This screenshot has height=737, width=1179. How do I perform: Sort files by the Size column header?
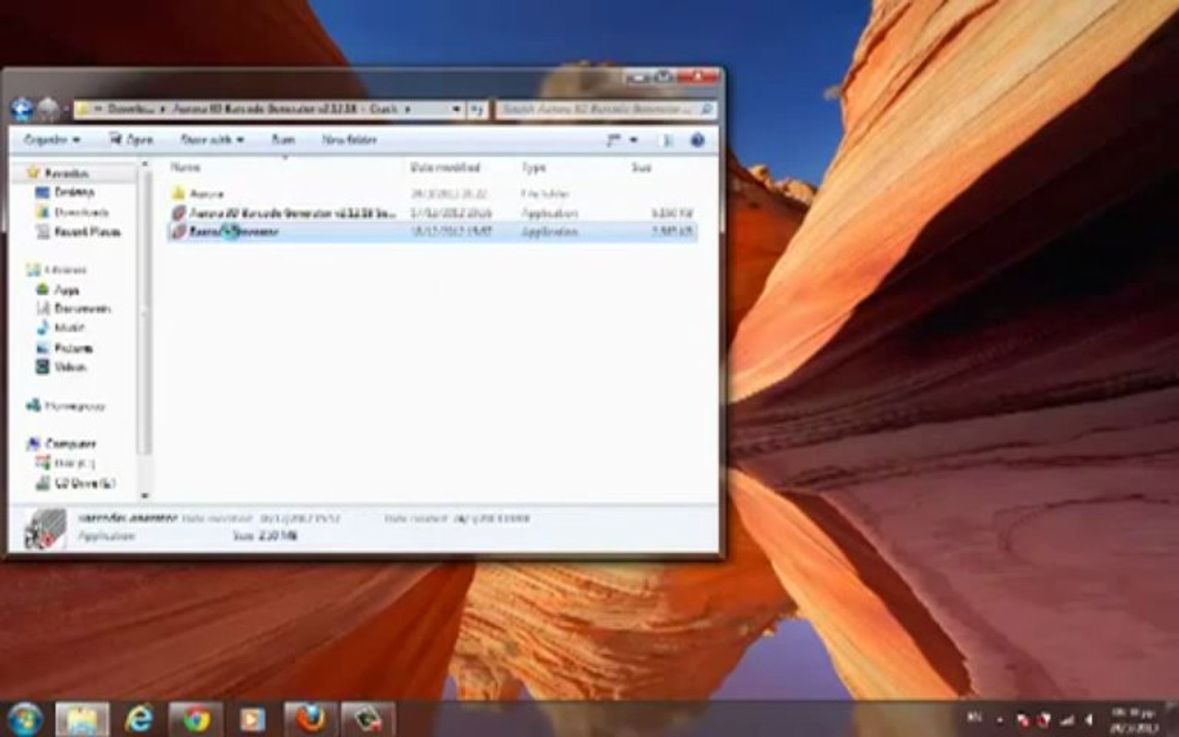pos(641,167)
